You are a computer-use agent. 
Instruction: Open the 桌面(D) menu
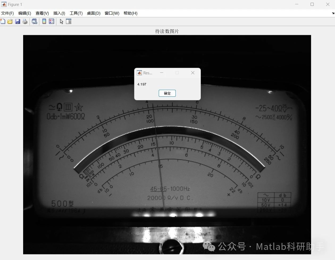click(93, 13)
